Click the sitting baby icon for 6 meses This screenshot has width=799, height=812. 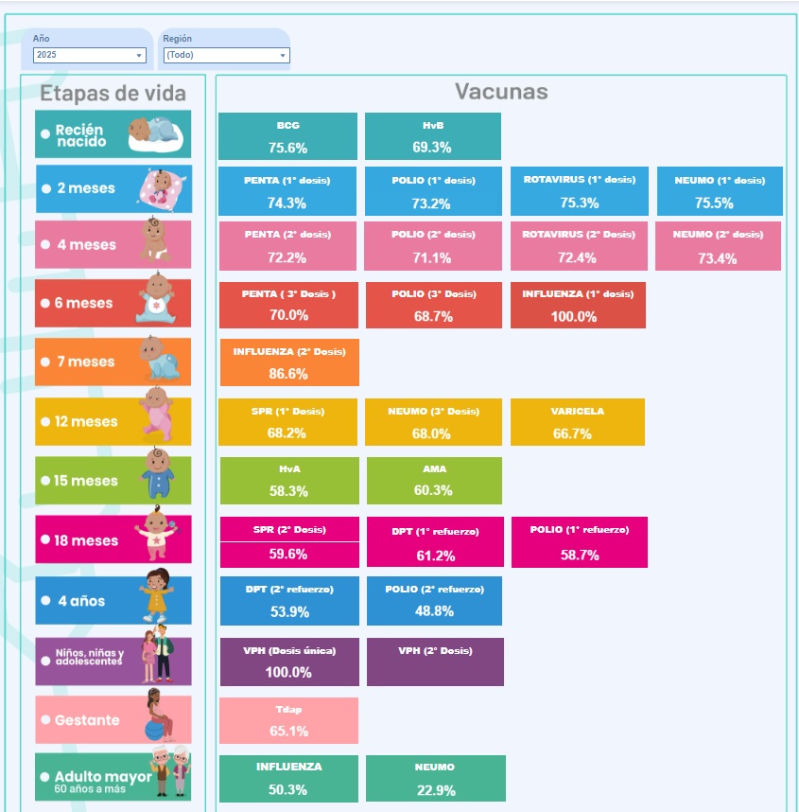[x=156, y=298]
